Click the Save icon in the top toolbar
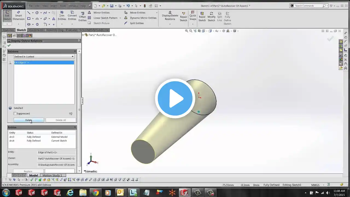 (x=112, y=6)
